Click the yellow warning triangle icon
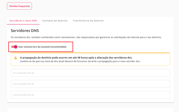The image size is (179, 112). [x=16, y=58]
